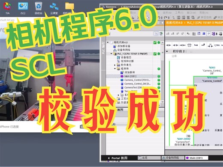Click the %DB1.DBW2 operand
Viewport: 223px width, 167px height.
184,139
